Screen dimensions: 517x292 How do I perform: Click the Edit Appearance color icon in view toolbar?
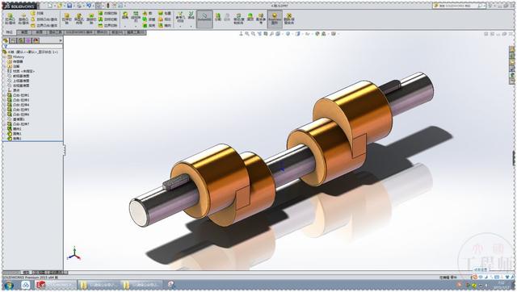(317, 34)
